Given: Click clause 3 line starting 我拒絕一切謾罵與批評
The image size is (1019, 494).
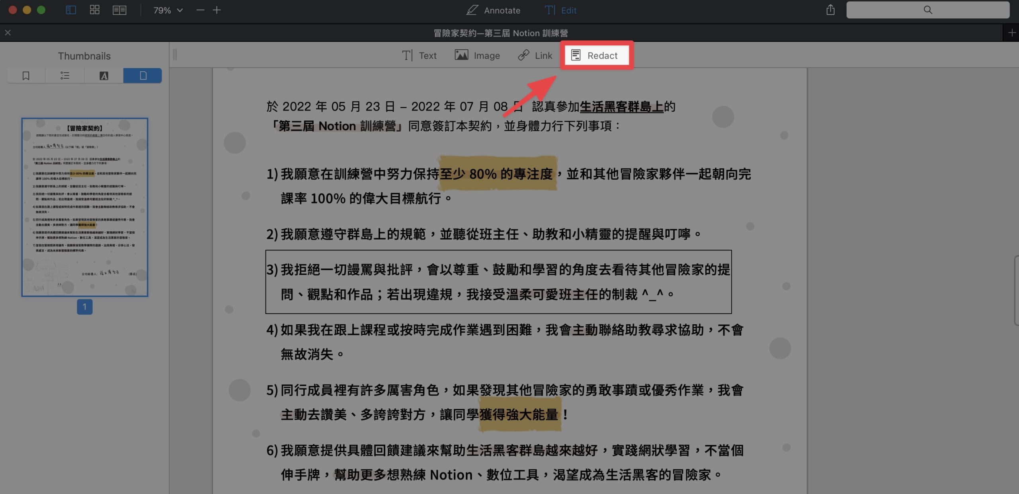Looking at the screenshot, I should (x=498, y=270).
